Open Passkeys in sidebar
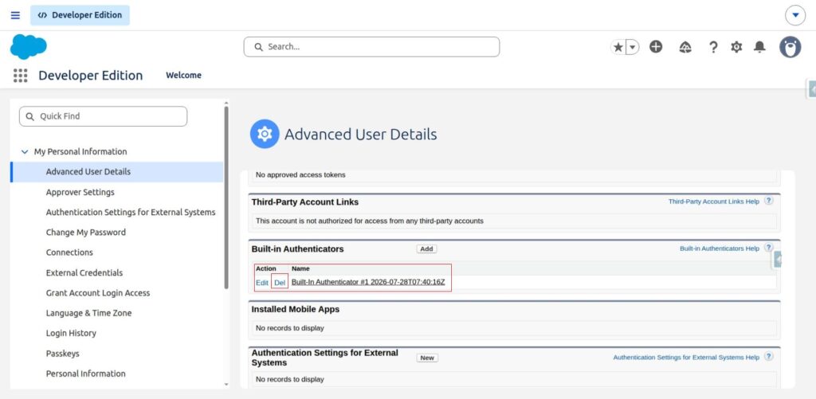Screen dimensions: 816x399 coord(62,354)
